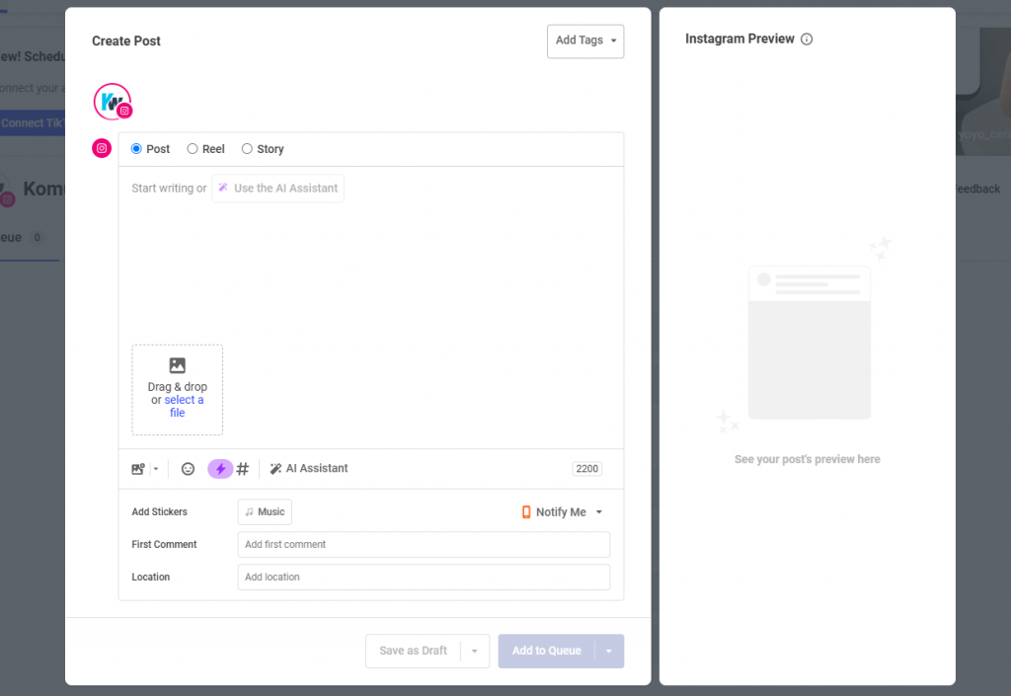Open the media upload toolbar icon
The image size is (1011, 696).
(x=138, y=469)
